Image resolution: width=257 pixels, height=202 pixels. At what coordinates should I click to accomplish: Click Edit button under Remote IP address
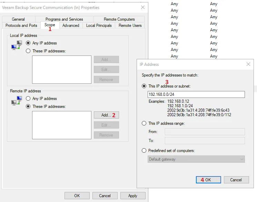[106, 125]
